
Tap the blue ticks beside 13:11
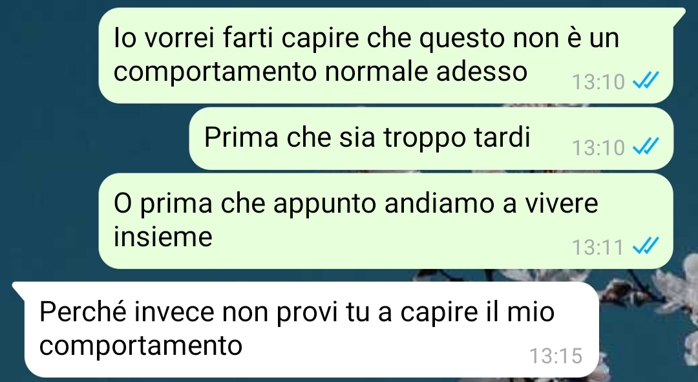pos(645,246)
